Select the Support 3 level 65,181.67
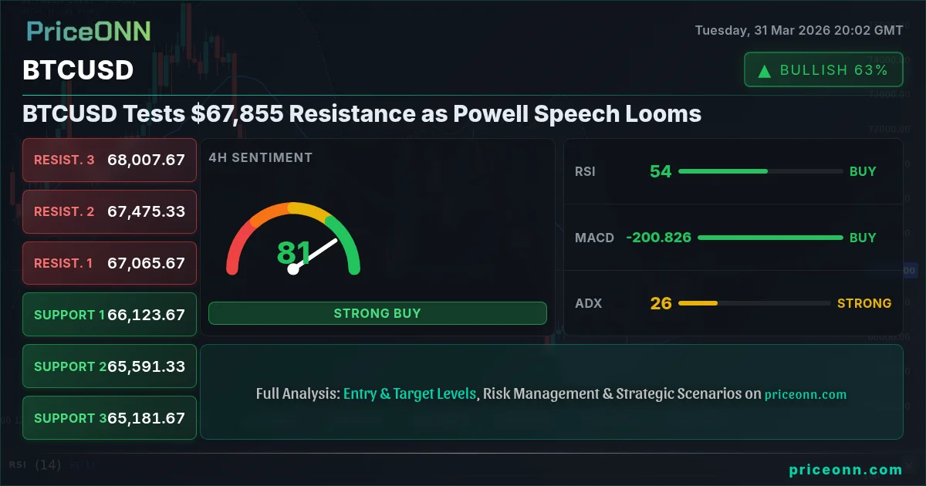This screenshot has height=486, width=926. (x=110, y=418)
